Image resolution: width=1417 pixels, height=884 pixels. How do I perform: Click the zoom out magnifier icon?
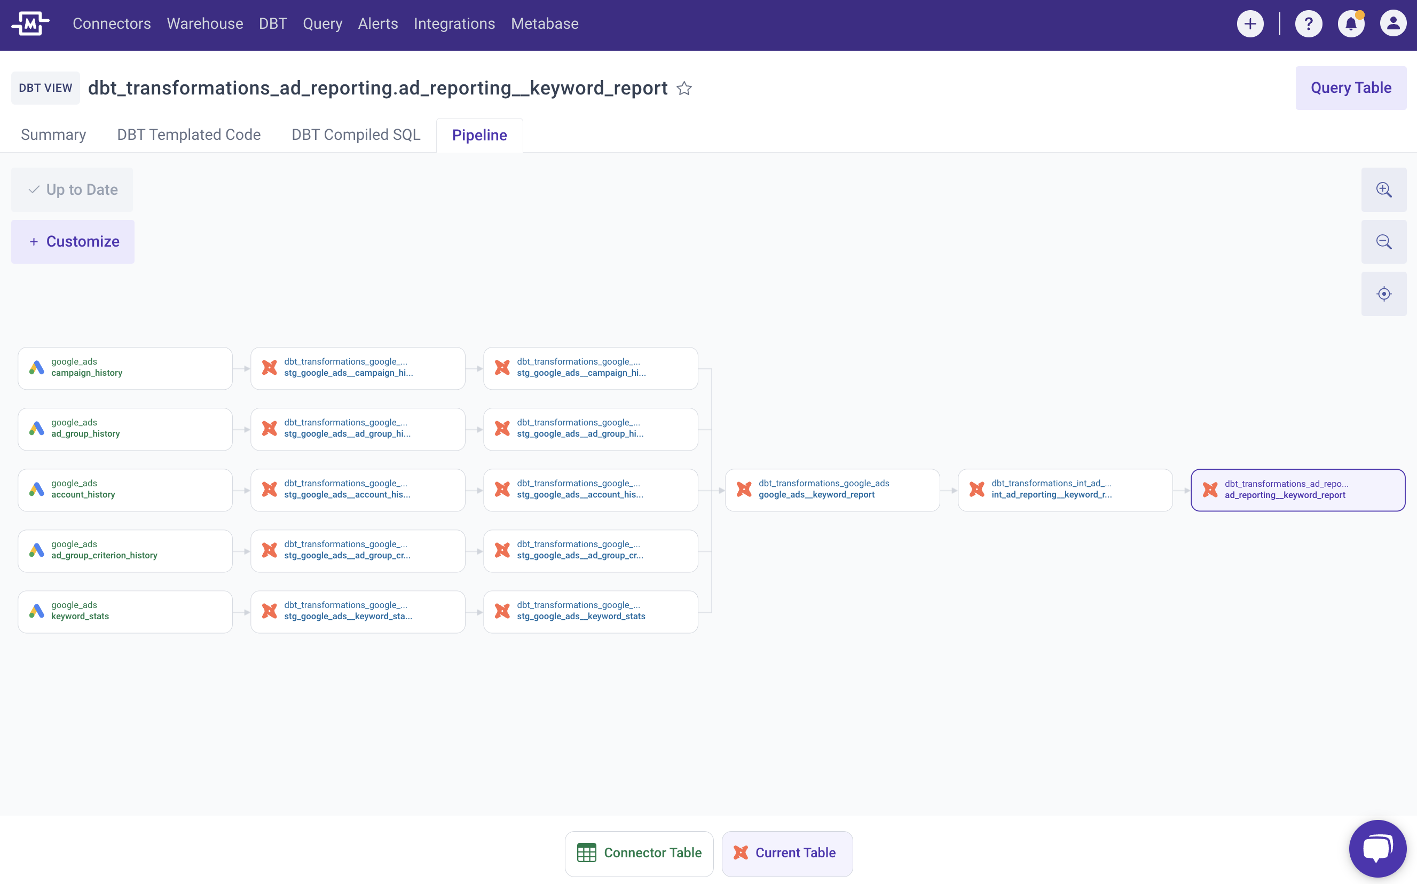1383,241
